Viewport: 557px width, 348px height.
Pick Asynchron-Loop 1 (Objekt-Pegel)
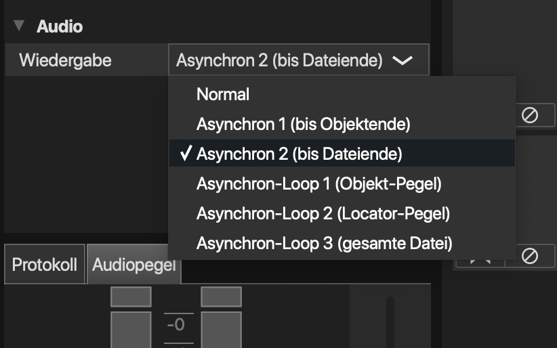pyautogui.click(x=318, y=183)
